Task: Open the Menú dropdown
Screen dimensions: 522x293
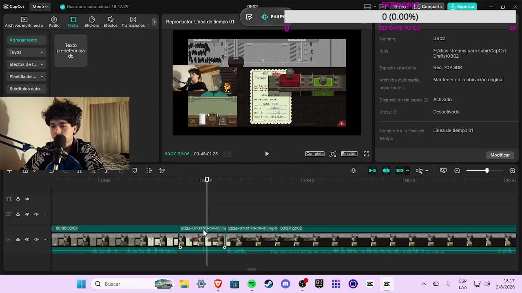Action: pos(40,7)
